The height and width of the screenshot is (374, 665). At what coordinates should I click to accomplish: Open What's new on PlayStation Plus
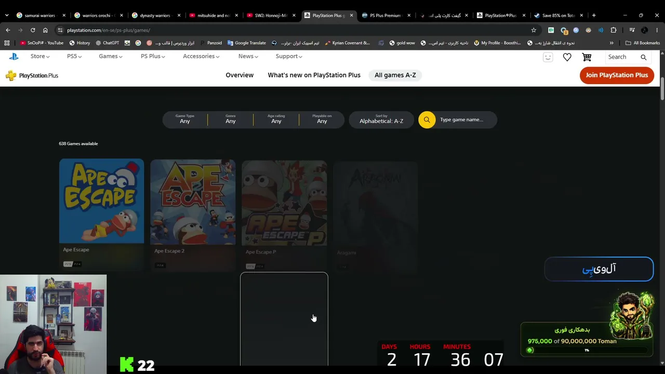(x=314, y=75)
